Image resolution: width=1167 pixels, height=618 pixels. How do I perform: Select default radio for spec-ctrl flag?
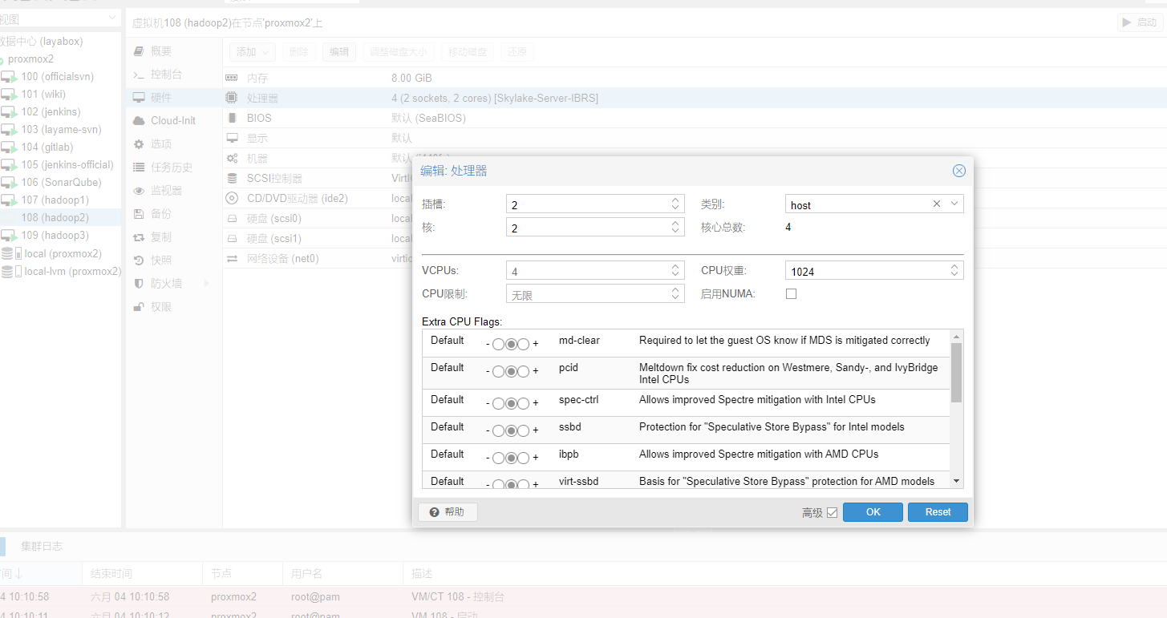pos(511,404)
